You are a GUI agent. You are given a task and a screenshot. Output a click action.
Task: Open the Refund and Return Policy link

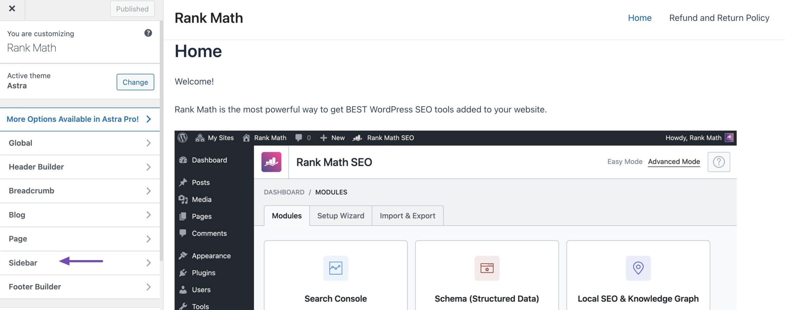[719, 17]
